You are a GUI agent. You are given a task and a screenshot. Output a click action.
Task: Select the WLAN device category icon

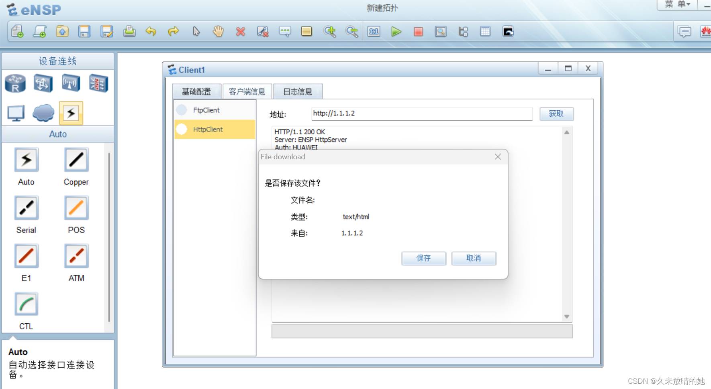coord(71,83)
